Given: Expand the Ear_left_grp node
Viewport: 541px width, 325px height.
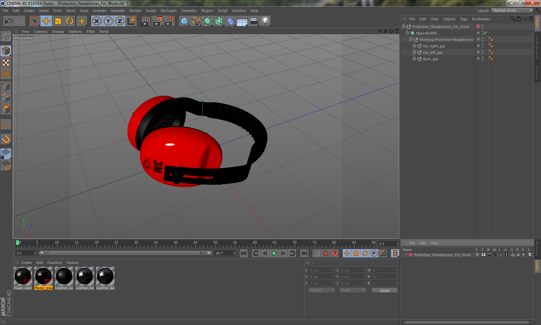Looking at the screenshot, I should tap(414, 52).
